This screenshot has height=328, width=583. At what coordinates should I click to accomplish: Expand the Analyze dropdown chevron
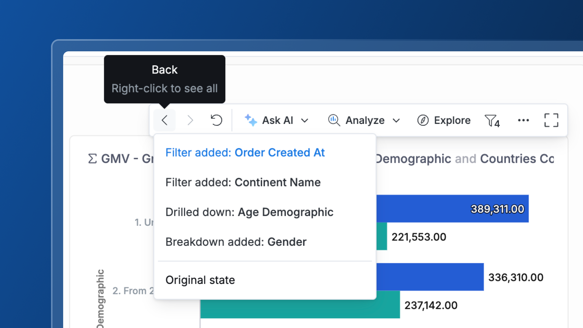click(x=396, y=121)
